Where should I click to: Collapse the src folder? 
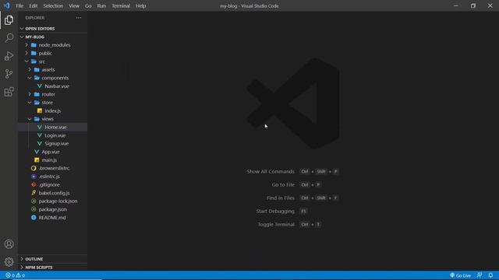point(52,61)
